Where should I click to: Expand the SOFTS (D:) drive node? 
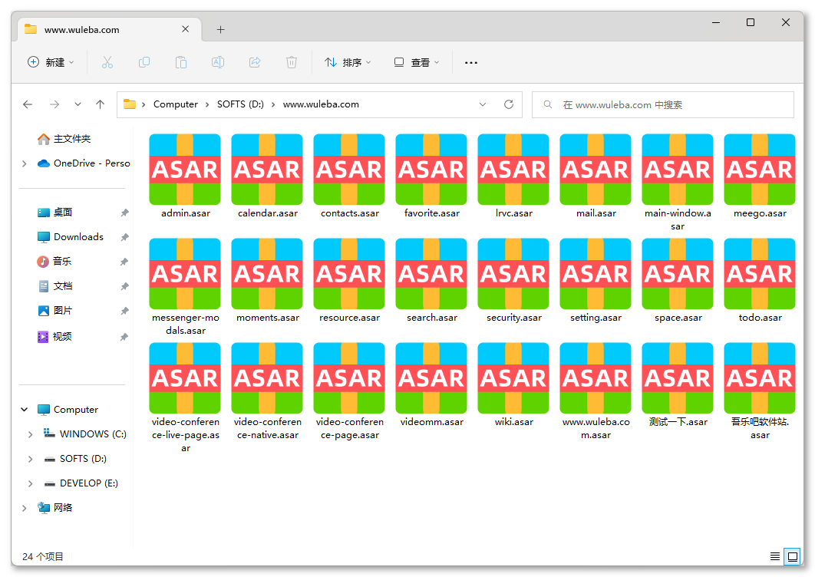coord(30,459)
